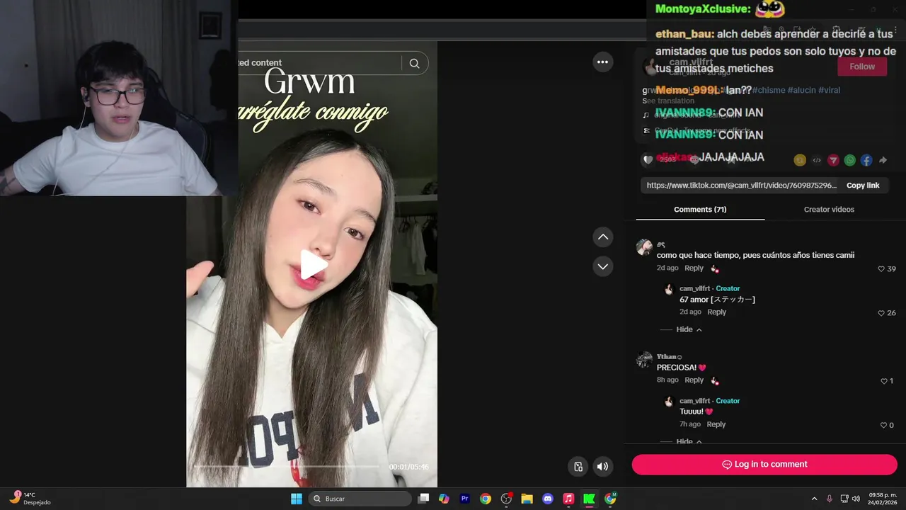Screen dimensions: 906x510
Task: Click the taskbar Buscar search box
Action: (x=361, y=499)
